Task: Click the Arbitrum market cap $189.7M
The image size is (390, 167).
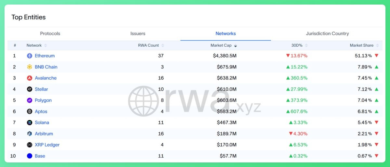Action: [x=227, y=134]
